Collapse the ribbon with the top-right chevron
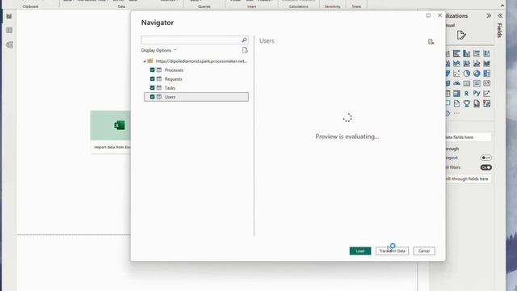 point(502,6)
